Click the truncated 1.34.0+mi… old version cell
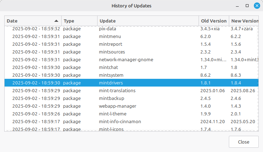This screenshot has height=152, width=263. (213, 59)
